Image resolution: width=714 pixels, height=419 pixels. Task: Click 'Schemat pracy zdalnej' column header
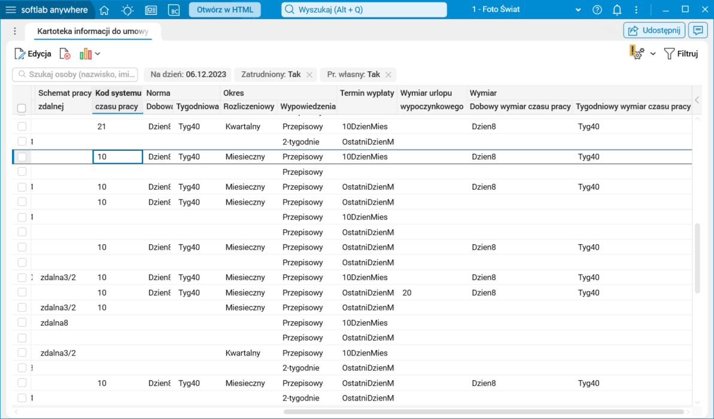[x=64, y=100]
